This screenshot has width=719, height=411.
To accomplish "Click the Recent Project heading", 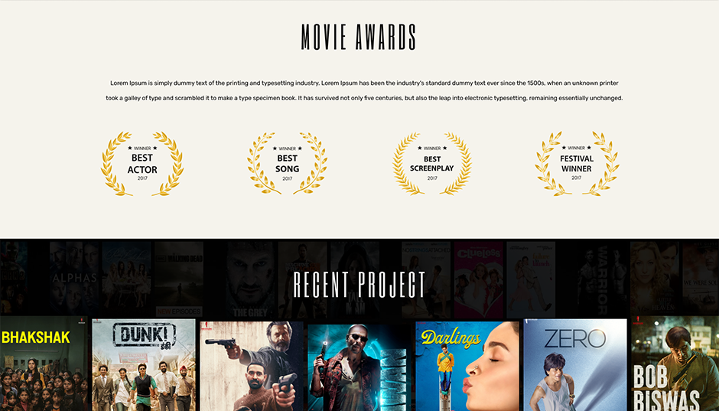I will 359,284.
